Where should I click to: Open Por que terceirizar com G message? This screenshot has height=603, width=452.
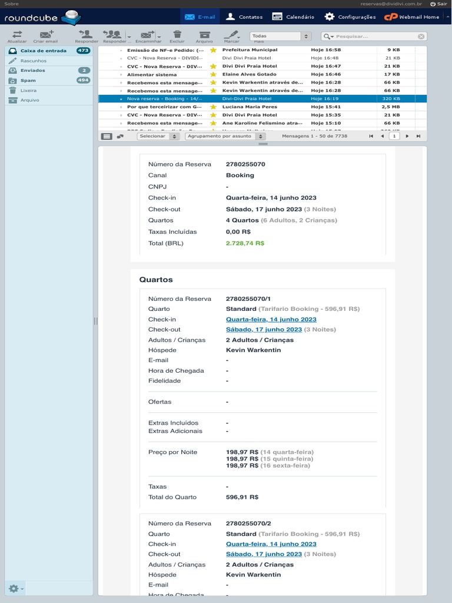click(262, 107)
